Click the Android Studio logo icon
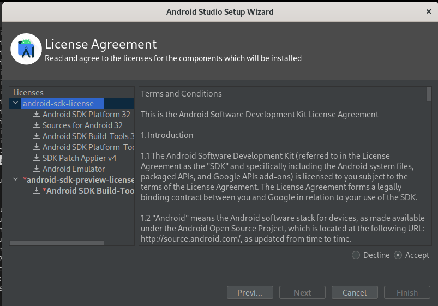The width and height of the screenshot is (438, 306). [26, 49]
